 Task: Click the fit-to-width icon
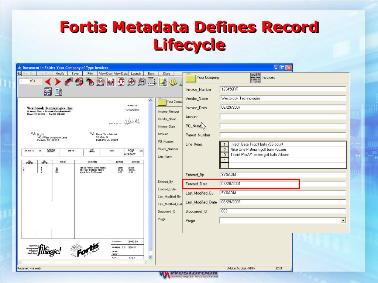111,82
